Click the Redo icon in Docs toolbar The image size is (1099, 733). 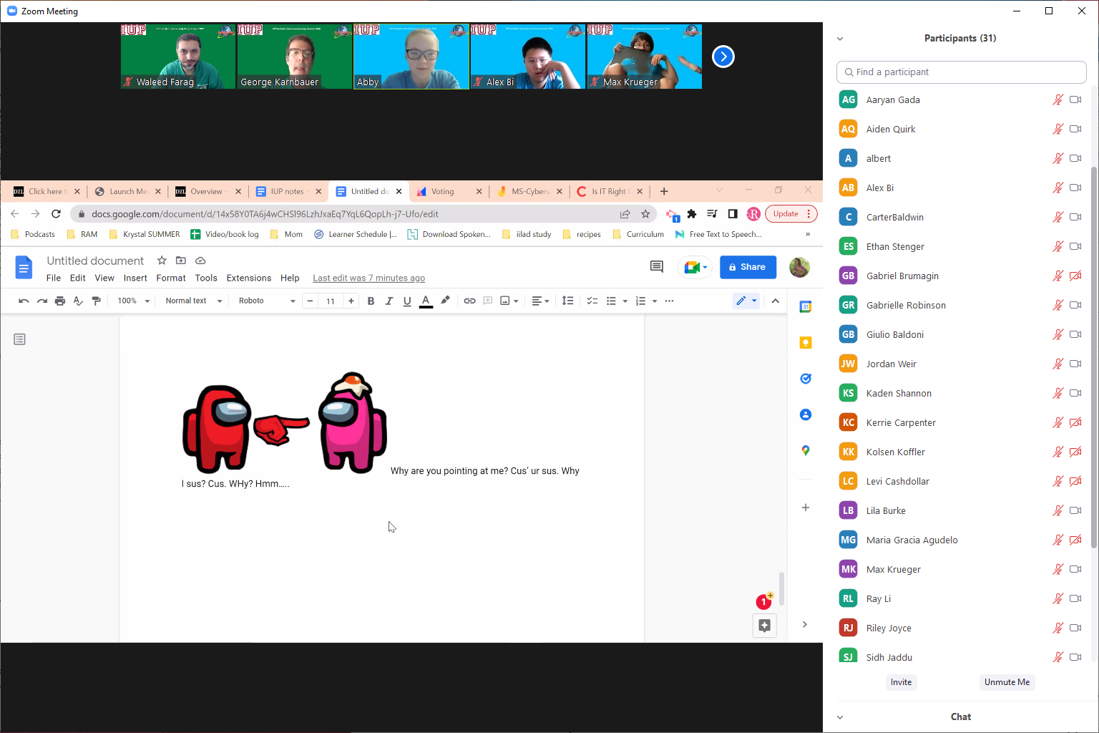tap(42, 301)
